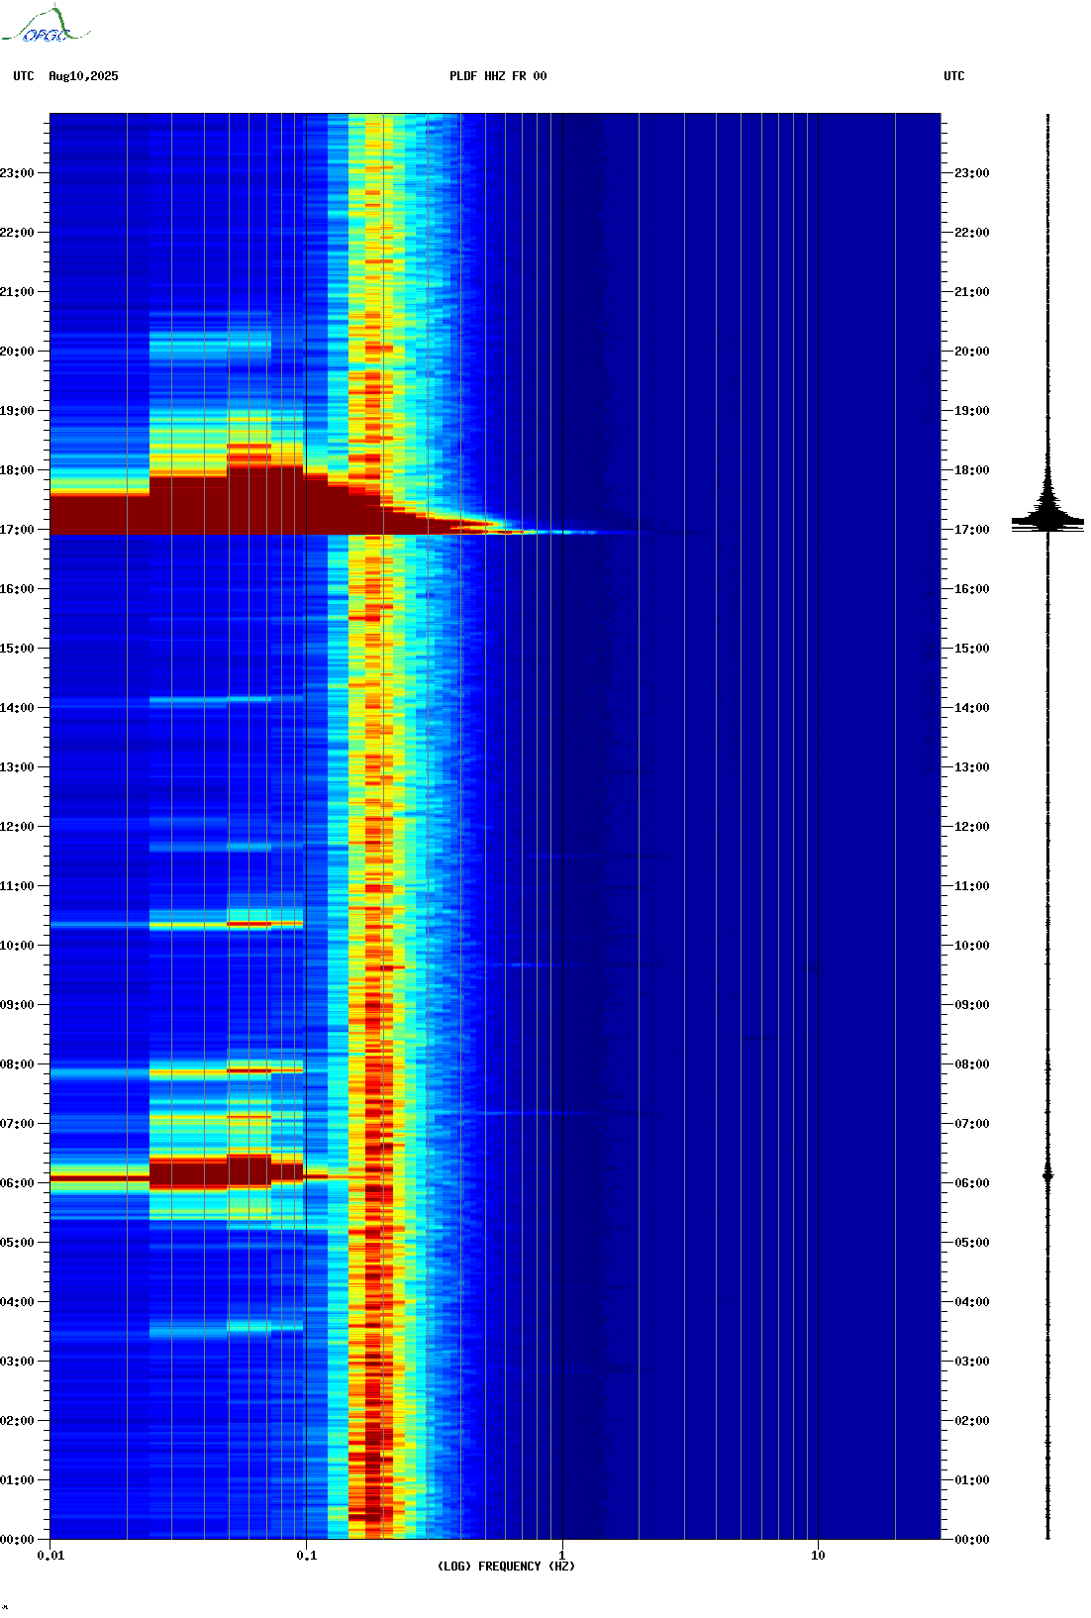The width and height of the screenshot is (1091, 1618).
Task: Click the right axis 23:00 label
Action: click(972, 173)
